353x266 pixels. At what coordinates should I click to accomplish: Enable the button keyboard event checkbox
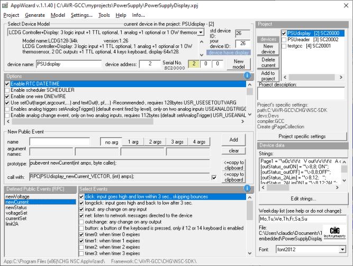(x=82, y=228)
